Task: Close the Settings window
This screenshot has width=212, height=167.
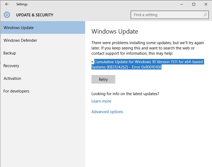Action: coord(206,4)
